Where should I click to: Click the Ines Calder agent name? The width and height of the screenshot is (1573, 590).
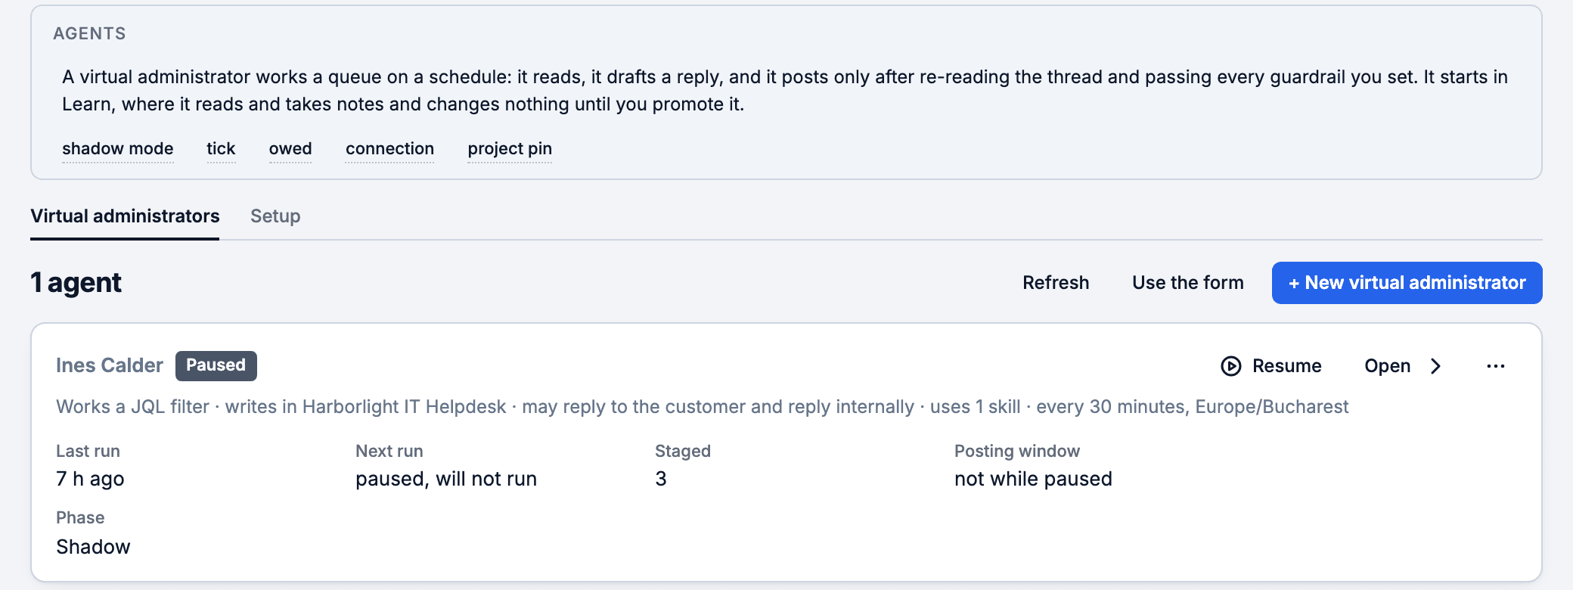tap(110, 366)
